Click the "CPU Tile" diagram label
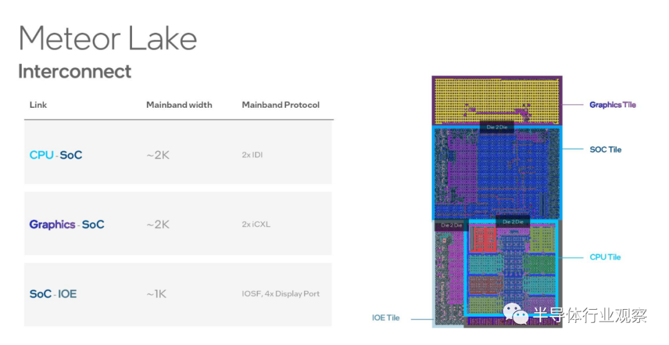 [605, 257]
